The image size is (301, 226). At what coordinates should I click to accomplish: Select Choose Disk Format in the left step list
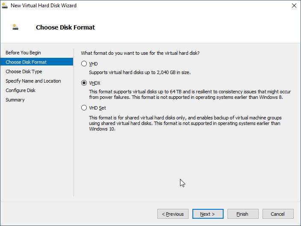26,62
